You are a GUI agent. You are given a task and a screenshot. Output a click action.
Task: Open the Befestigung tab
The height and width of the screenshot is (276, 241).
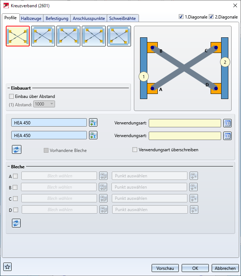(x=57, y=18)
